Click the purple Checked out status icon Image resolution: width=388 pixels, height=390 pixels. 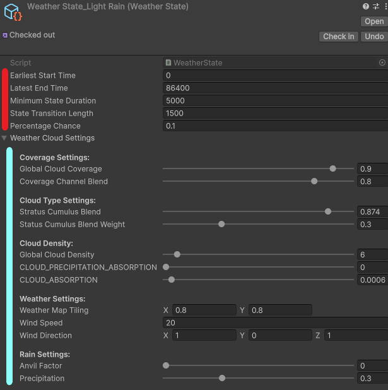tap(5, 35)
